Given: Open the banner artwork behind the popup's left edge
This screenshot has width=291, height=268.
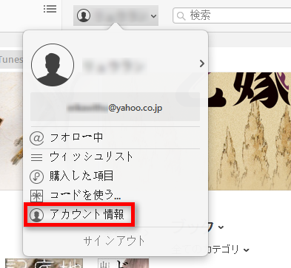Looking at the screenshot, I should click(x=11, y=131).
